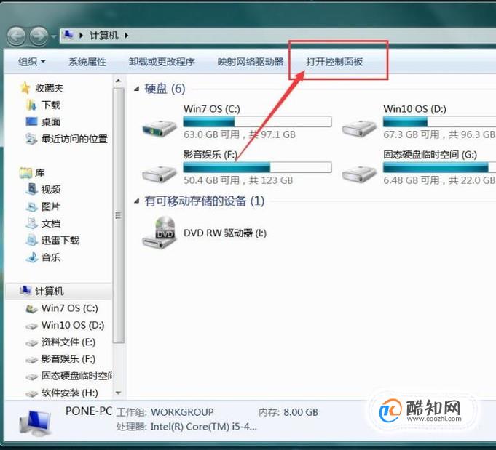Open recent pages dropdown beside Forward button
Screen dimensions: 496x450
(x=54, y=36)
